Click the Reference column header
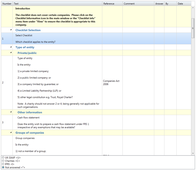Screen dimensions: 196x170 (x=112, y=4)
